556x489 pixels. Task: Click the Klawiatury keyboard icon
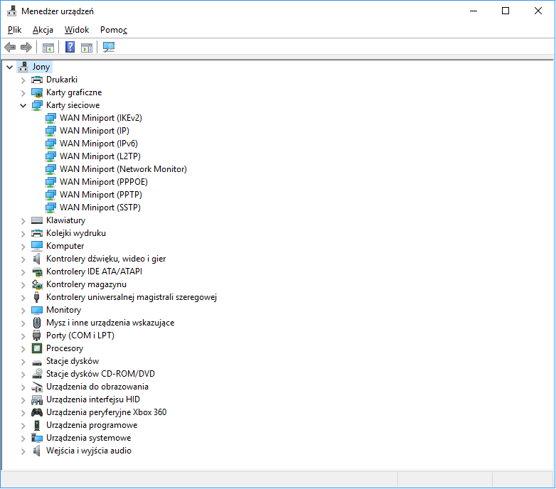(x=37, y=220)
